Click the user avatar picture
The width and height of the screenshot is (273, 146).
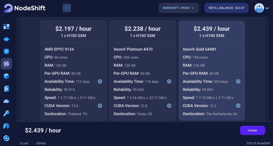tap(259, 8)
